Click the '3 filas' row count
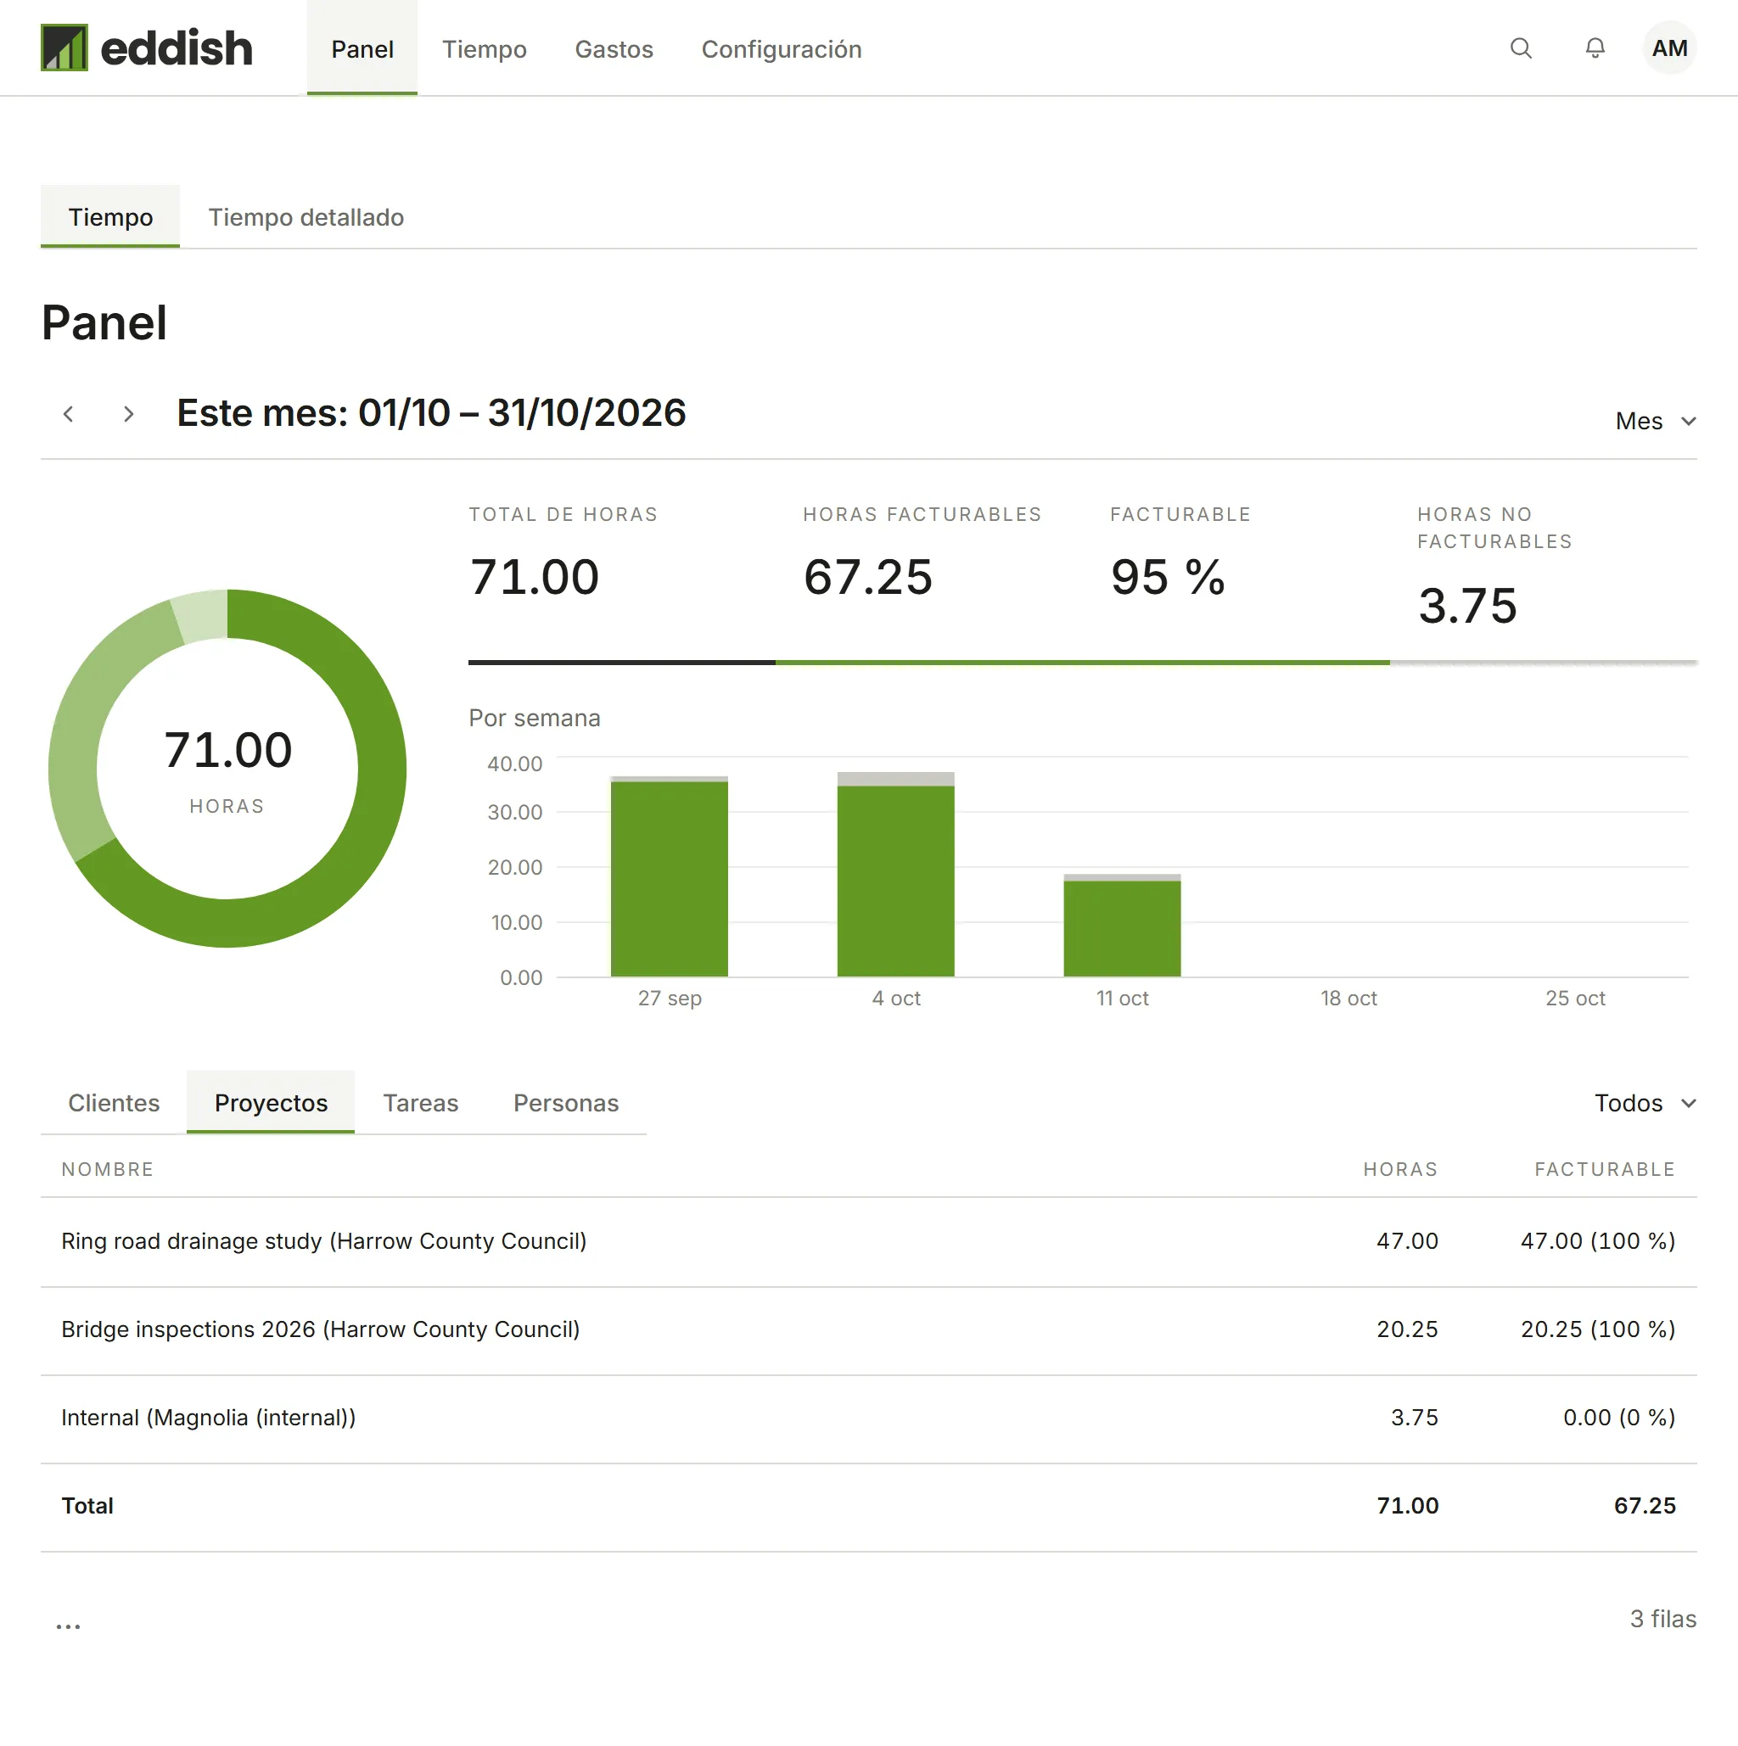The image size is (1738, 1746). coord(1663,1619)
